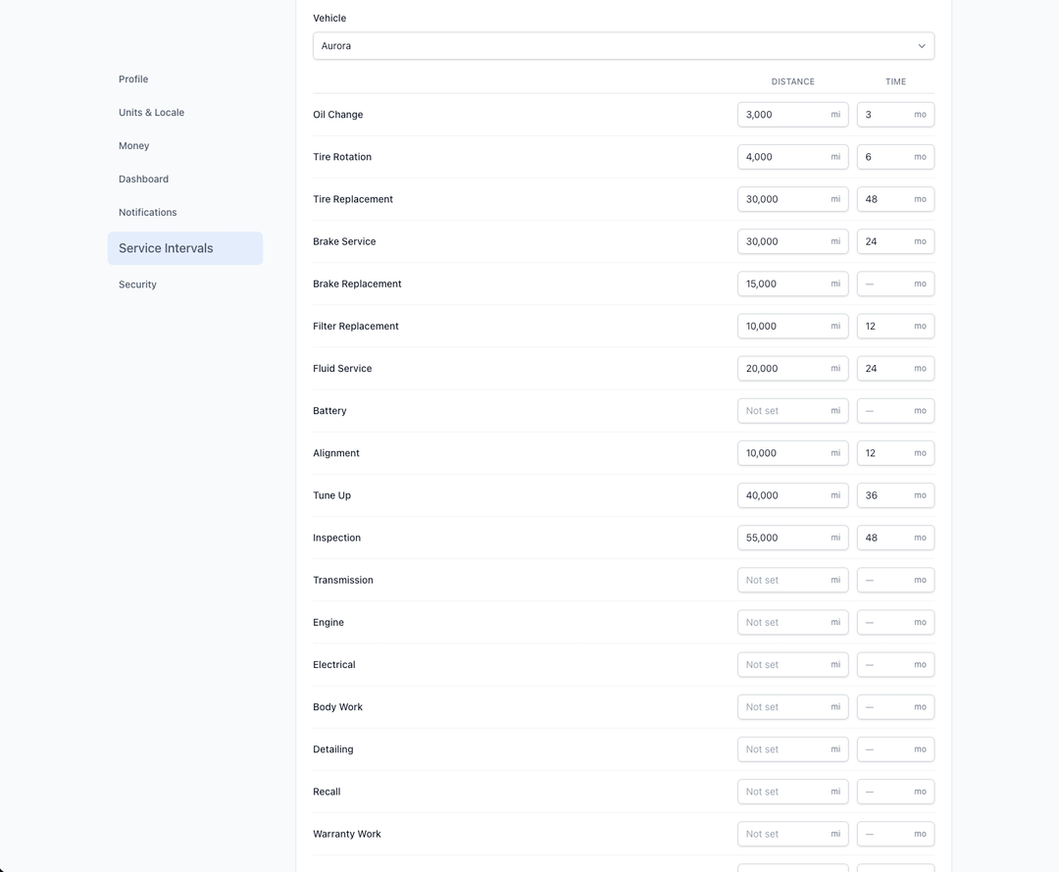Viewport: 1059px width, 872px height.
Task: Set the Warranty Work distance field
Action: pos(784,835)
